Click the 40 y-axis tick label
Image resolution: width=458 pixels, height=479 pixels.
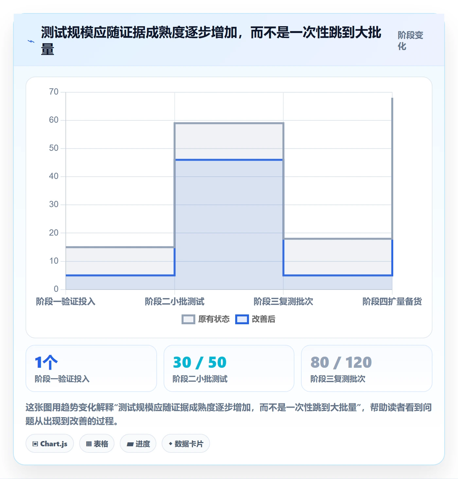click(x=54, y=176)
